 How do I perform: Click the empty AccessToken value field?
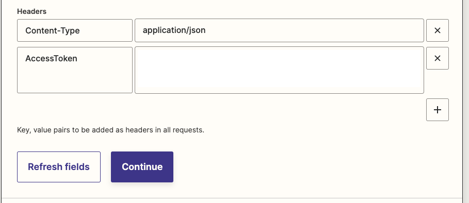click(279, 70)
